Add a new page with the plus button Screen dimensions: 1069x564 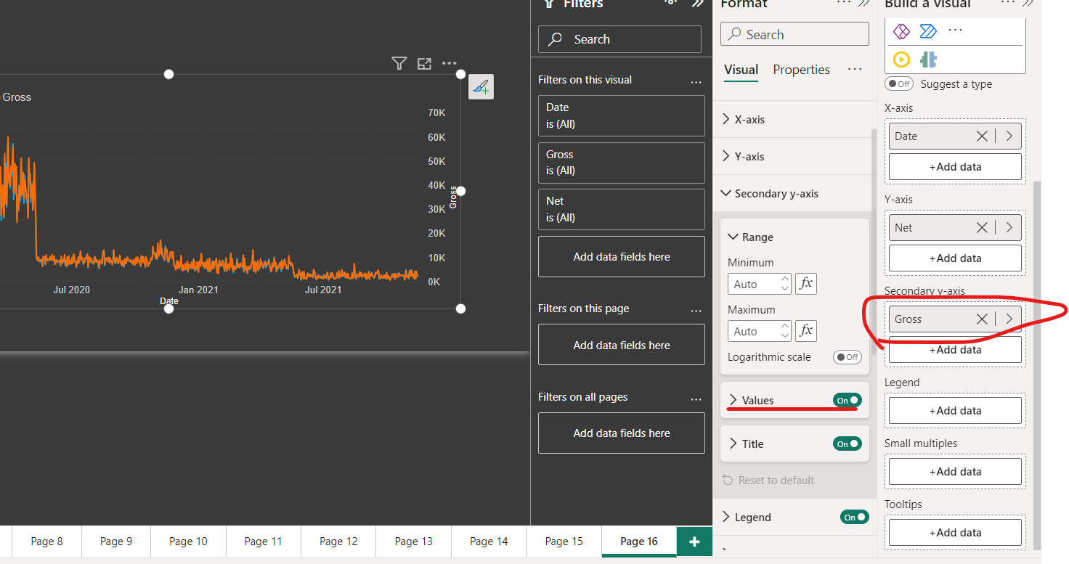(694, 541)
